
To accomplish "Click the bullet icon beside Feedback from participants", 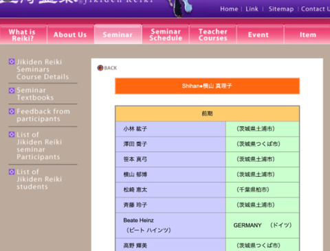I will pos(12,111).
